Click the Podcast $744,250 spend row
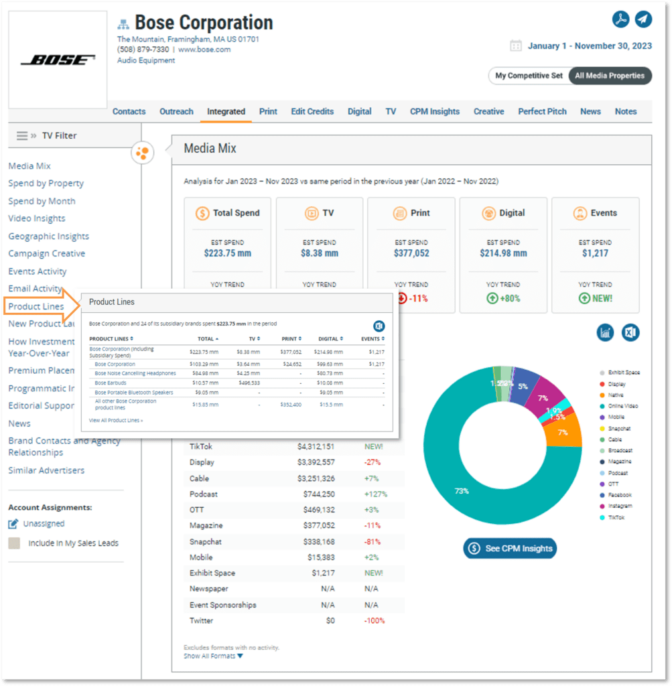Screen dimensions: 672x686 coord(294,494)
